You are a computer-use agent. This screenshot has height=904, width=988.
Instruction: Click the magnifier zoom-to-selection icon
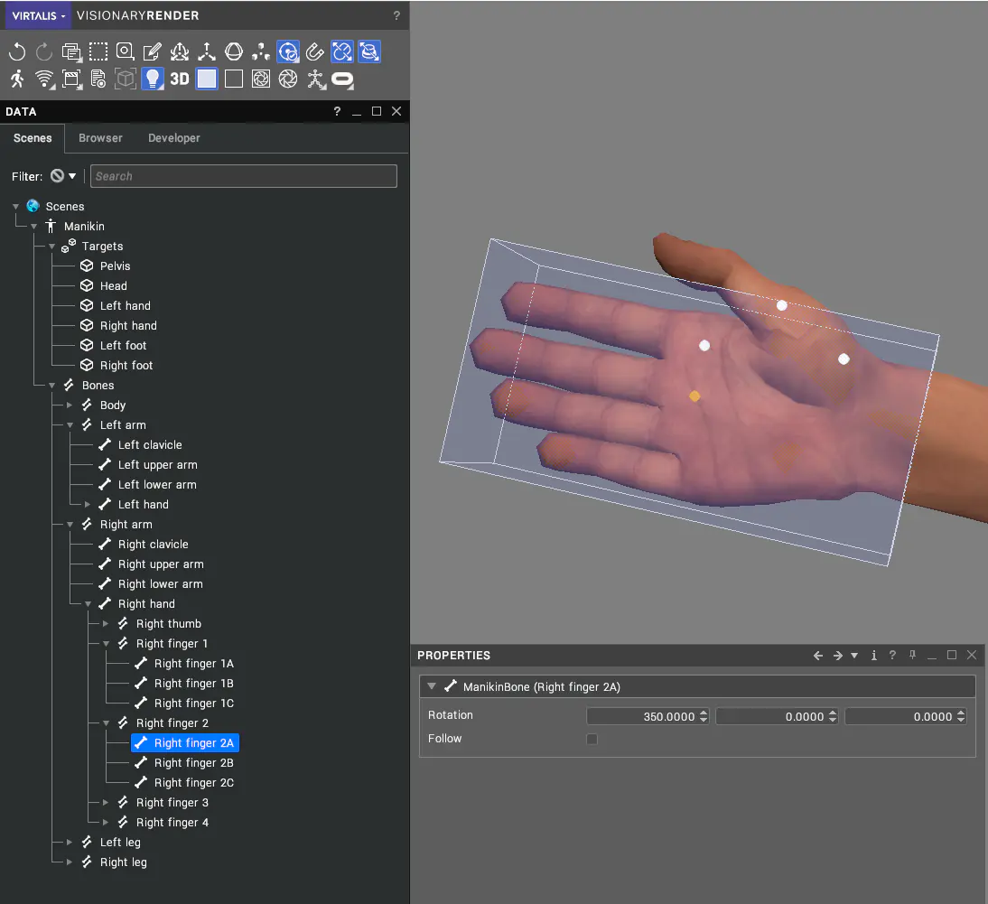click(126, 51)
